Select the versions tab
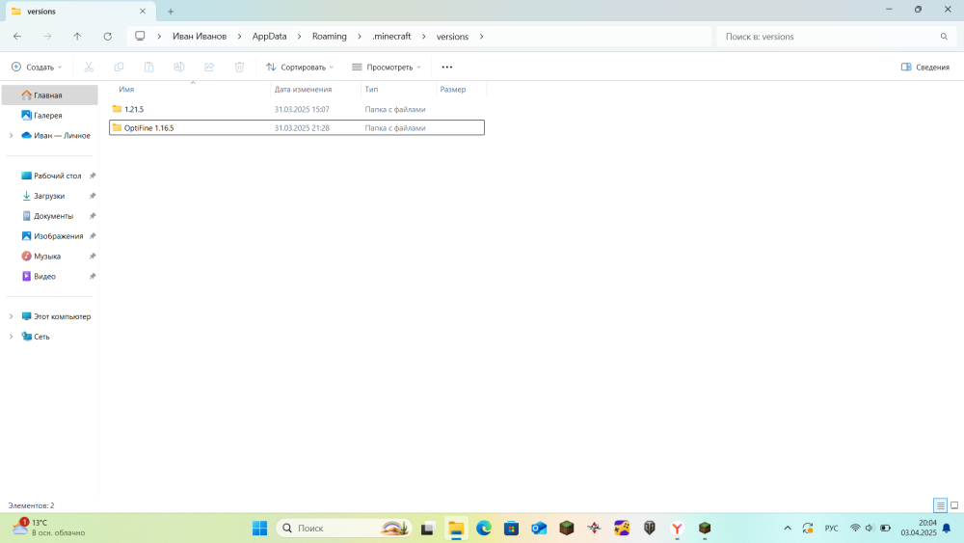The image size is (964, 543). pos(80,11)
